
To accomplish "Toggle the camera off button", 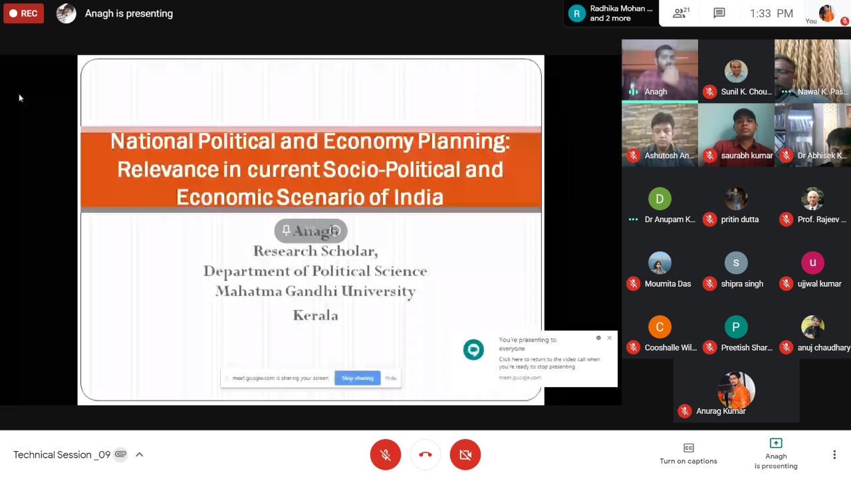I will pos(465,454).
